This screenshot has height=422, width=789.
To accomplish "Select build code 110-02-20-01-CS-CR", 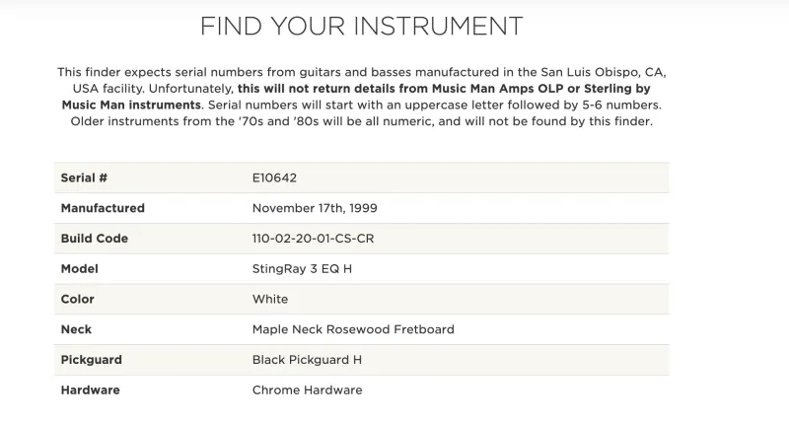I will [313, 239].
